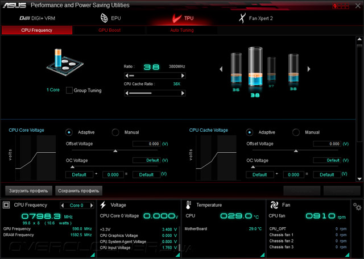Click CPU Core OC Voltage slider handle
This screenshot has height=259, width=364.
click(x=72, y=167)
